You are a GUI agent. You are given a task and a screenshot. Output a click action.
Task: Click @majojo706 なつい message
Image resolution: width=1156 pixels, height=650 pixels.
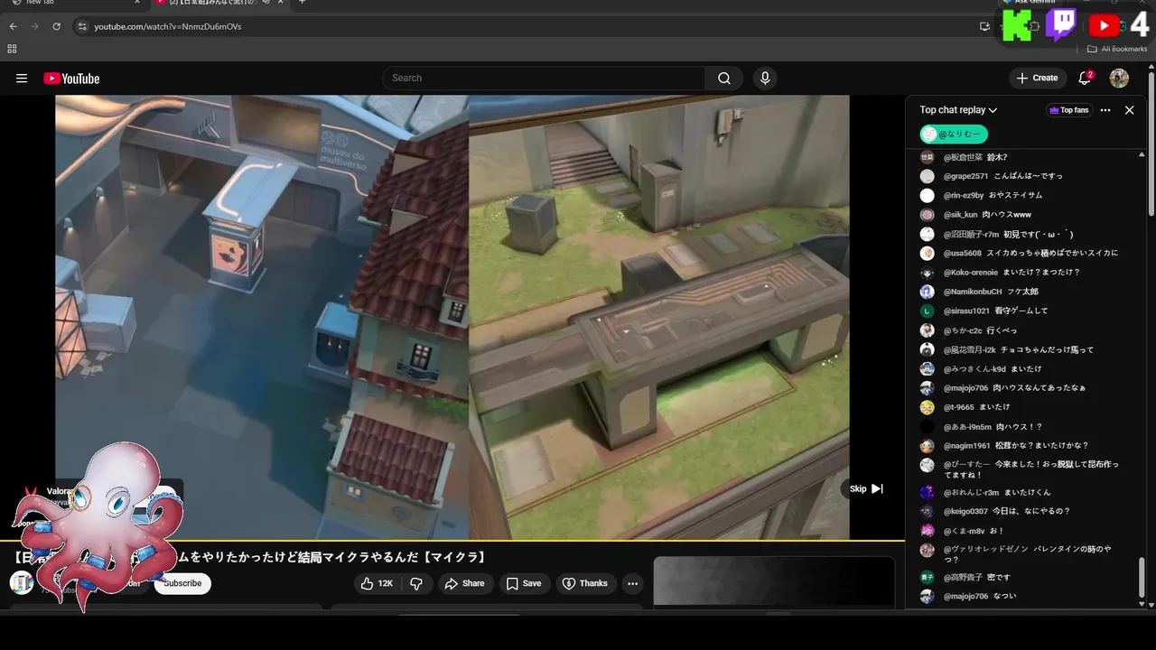pos(980,597)
